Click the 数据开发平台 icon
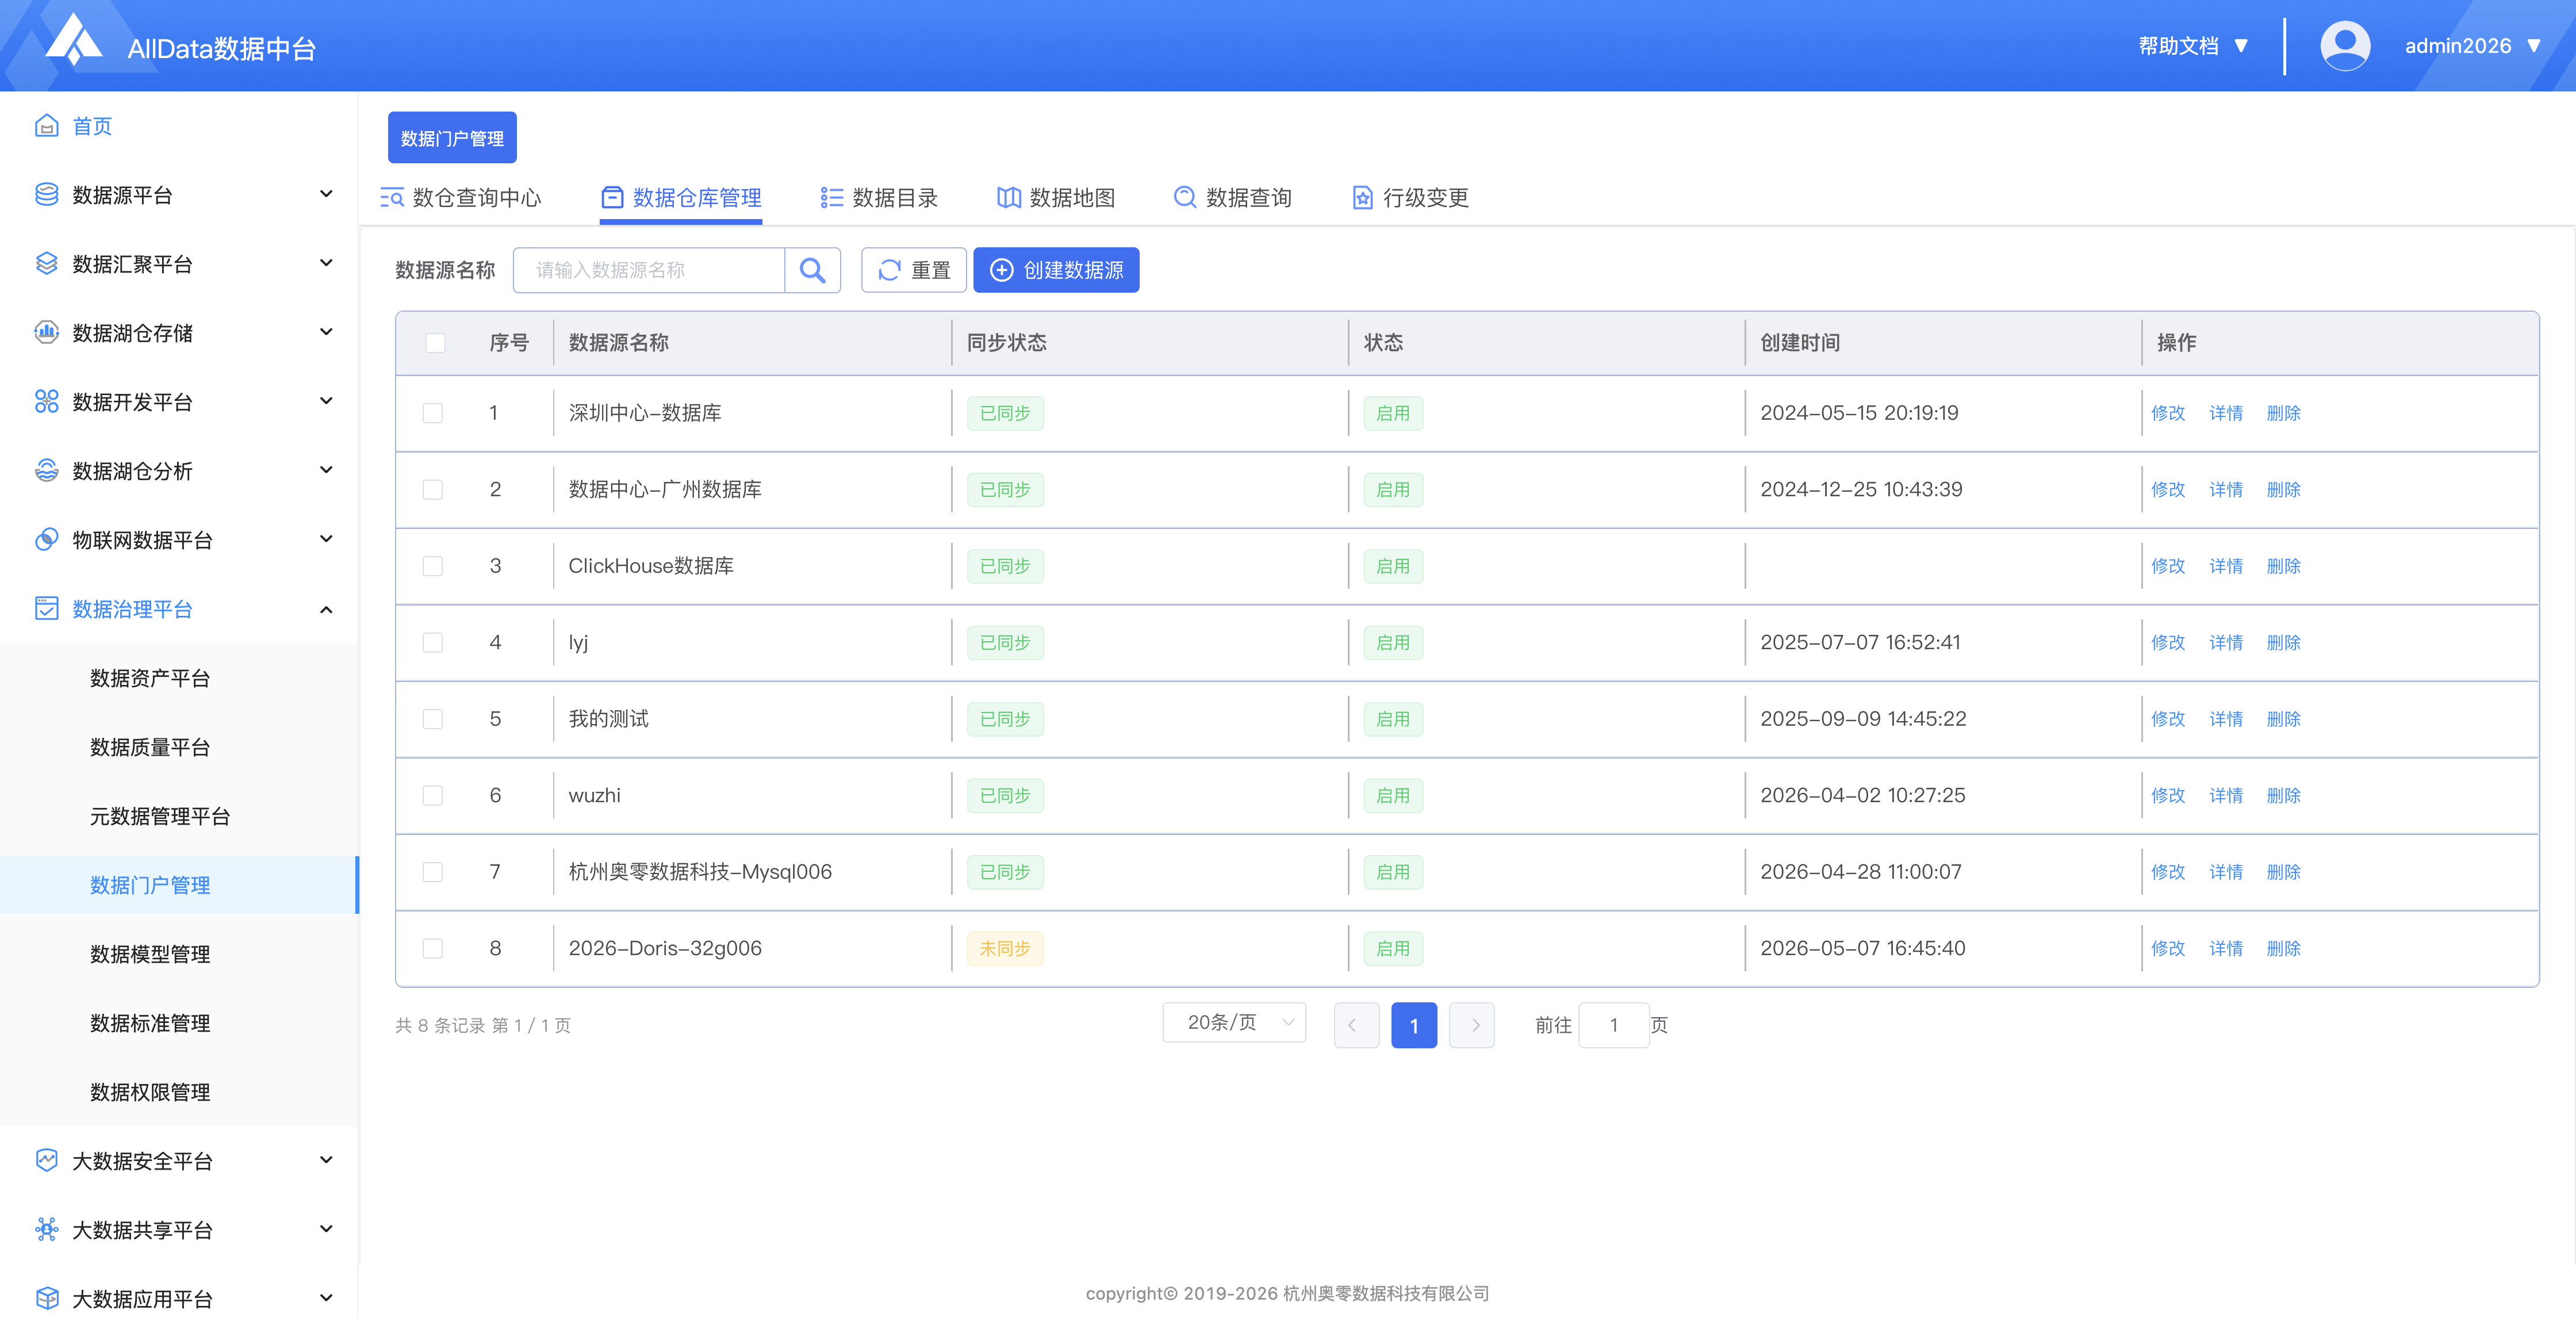This screenshot has width=2576, height=1318. click(x=46, y=401)
